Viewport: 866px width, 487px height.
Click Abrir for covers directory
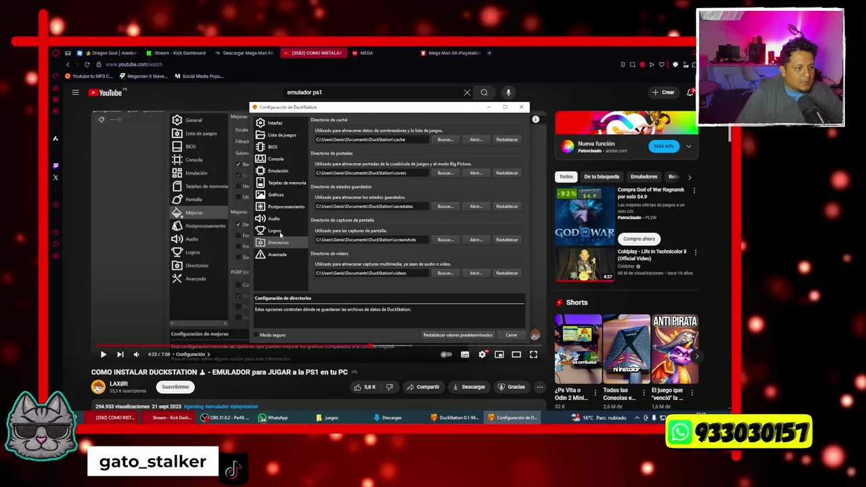[476, 173]
